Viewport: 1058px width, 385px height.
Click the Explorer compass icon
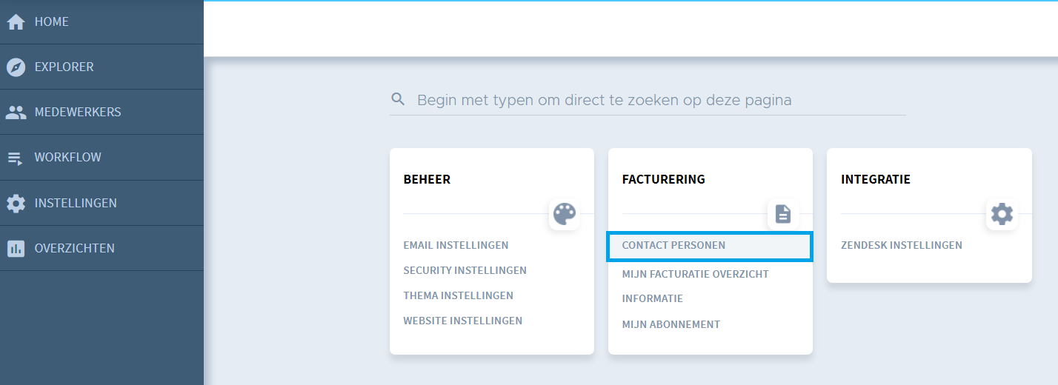click(x=16, y=67)
